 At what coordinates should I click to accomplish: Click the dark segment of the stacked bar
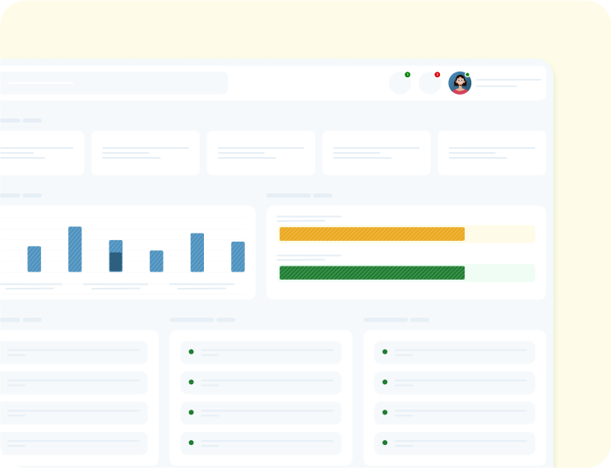(x=116, y=262)
